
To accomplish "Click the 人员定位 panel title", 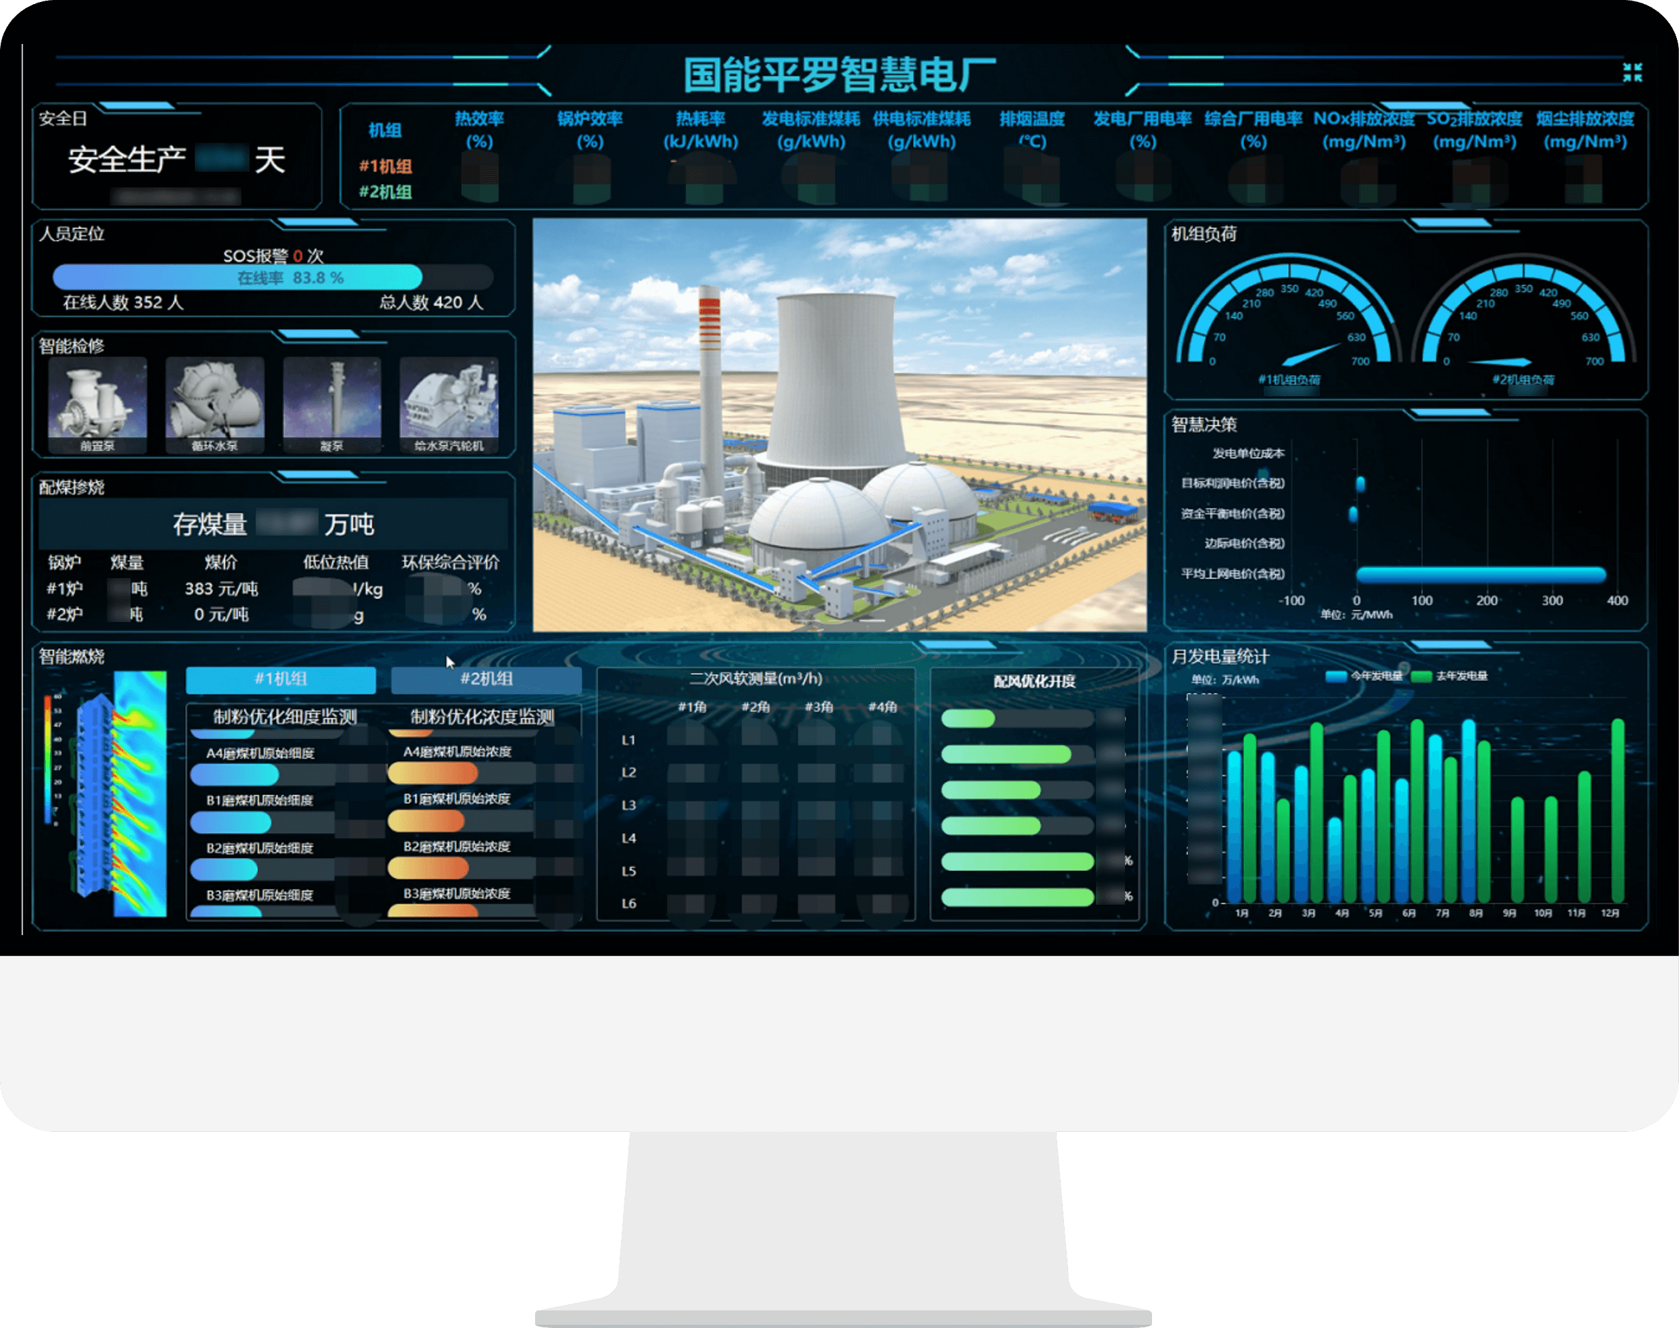I will [72, 233].
